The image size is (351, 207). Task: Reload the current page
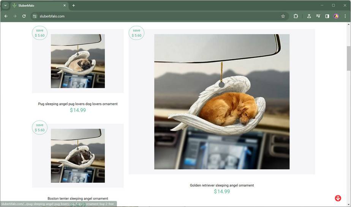(24, 16)
